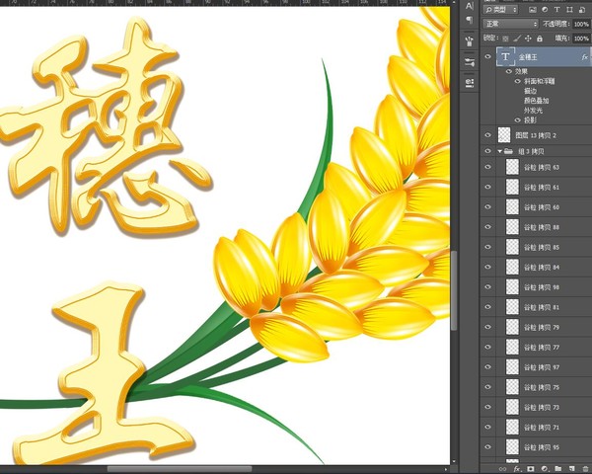Hide the 金穗王 text layer
592x474 pixels.
click(487, 56)
